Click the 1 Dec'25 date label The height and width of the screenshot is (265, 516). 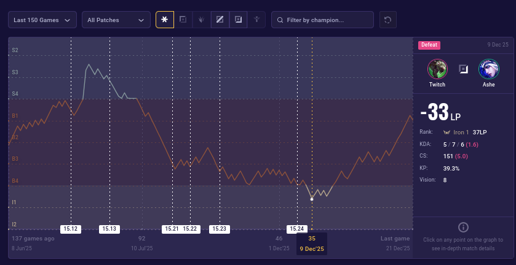click(279, 248)
